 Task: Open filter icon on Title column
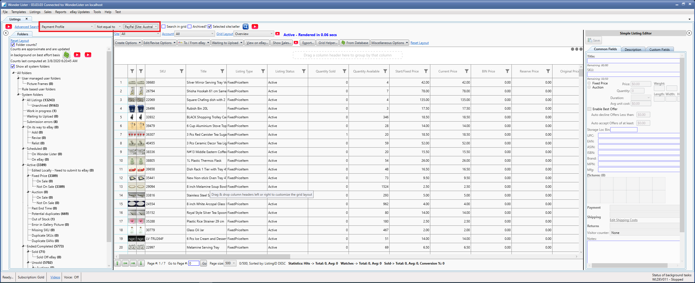[222, 71]
